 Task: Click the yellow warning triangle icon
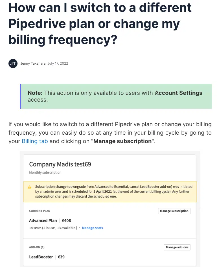(29, 187)
